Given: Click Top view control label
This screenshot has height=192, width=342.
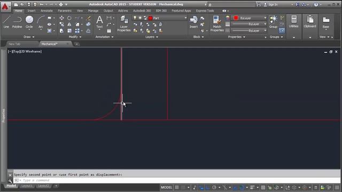Looking at the screenshot, I should 16,51.
